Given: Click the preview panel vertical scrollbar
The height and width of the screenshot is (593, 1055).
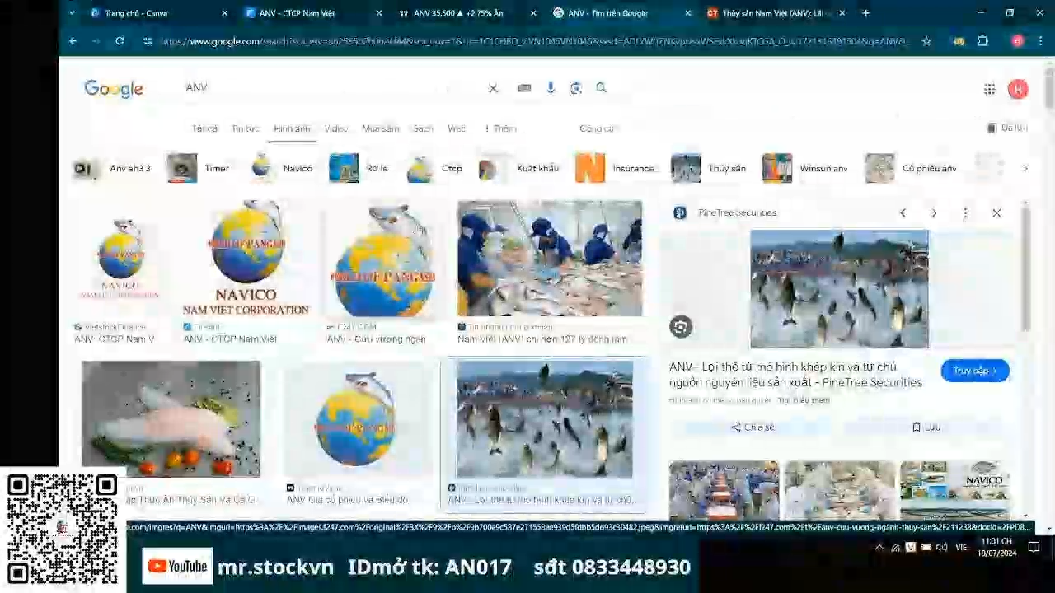Looking at the screenshot, I should [1026, 268].
